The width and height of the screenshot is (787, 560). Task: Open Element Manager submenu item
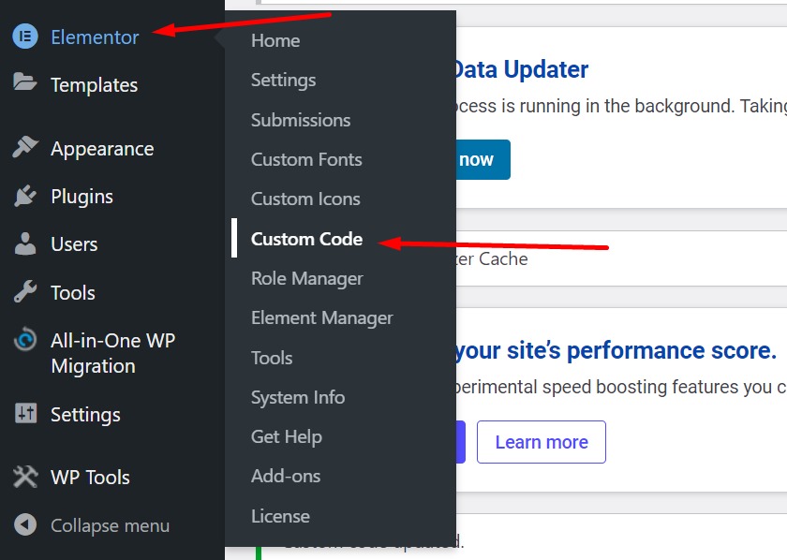point(322,318)
